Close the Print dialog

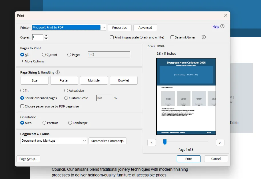226,15
